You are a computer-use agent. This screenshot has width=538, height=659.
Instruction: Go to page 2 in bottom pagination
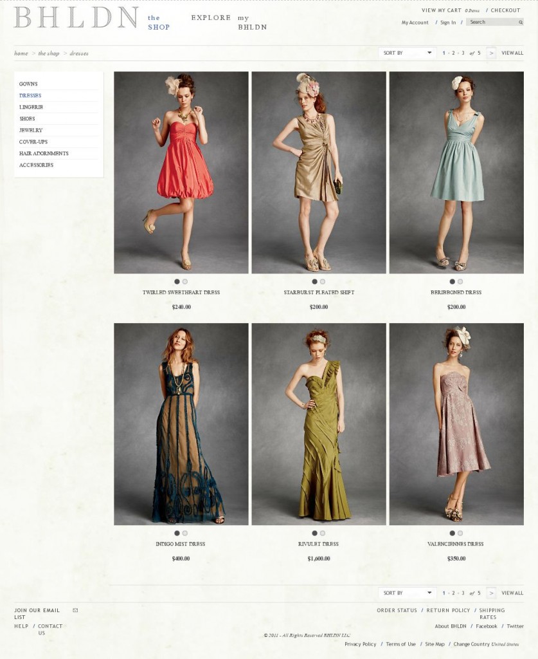point(453,593)
